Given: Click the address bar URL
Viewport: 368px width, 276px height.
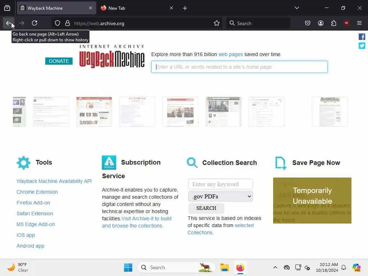Looking at the screenshot, I should pos(99,23).
